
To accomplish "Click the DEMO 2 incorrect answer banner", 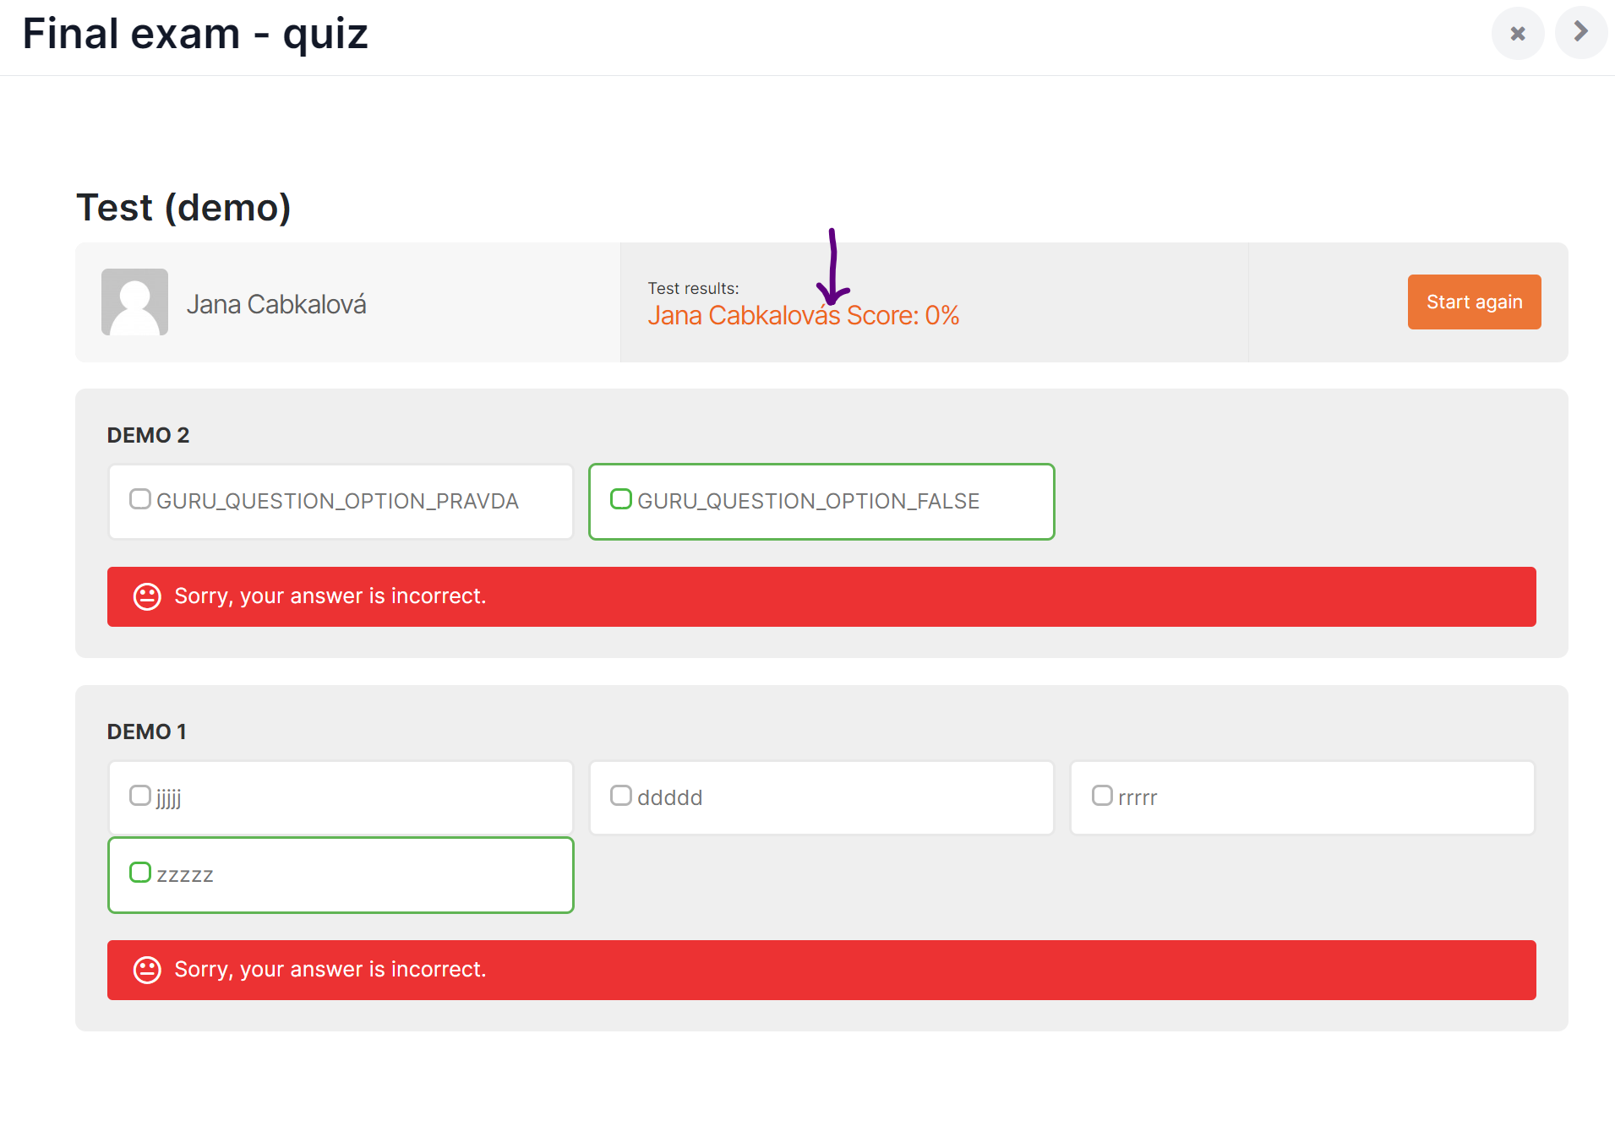I will (821, 596).
